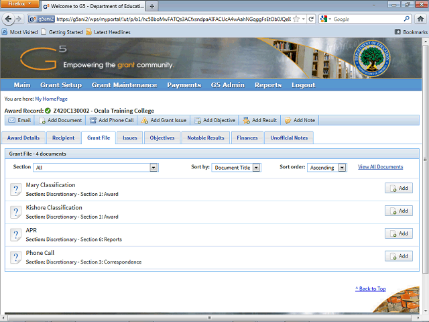Open a new tab with the plus button
Viewport: 429px width, 322px height.
[x=152, y=6]
